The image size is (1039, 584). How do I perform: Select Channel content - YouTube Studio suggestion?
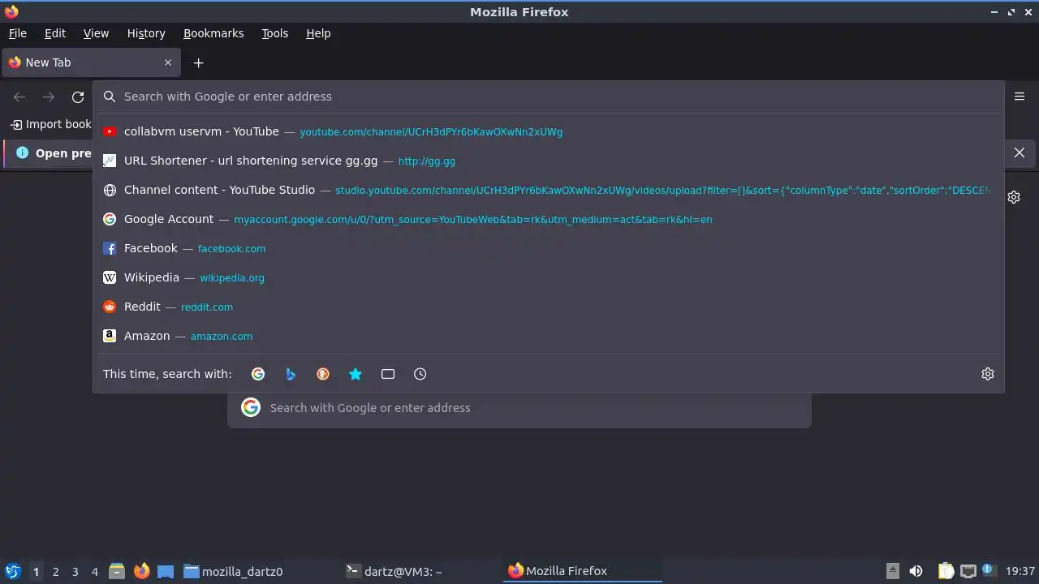click(549, 190)
